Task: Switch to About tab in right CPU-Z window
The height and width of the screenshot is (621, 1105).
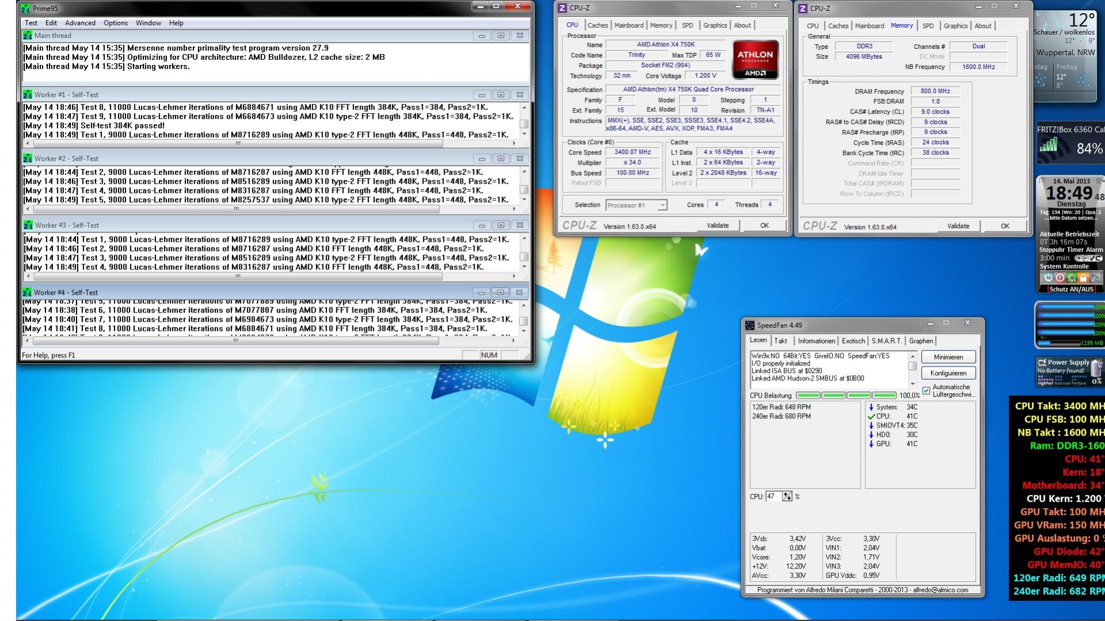Action: tap(983, 26)
